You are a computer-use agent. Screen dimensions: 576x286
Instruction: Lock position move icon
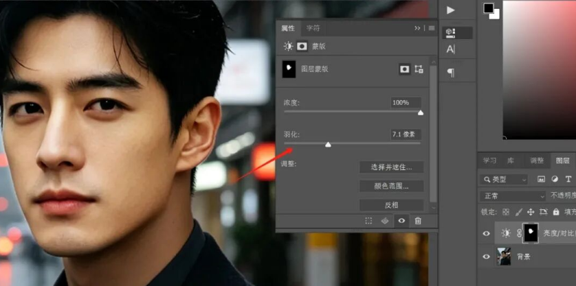click(x=531, y=212)
